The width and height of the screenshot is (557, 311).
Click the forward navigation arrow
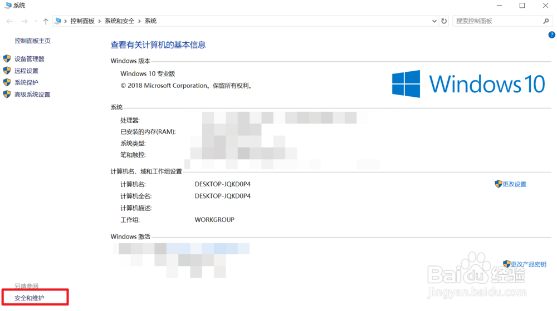click(x=24, y=21)
